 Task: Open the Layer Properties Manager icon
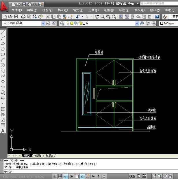click(x=62, y=23)
